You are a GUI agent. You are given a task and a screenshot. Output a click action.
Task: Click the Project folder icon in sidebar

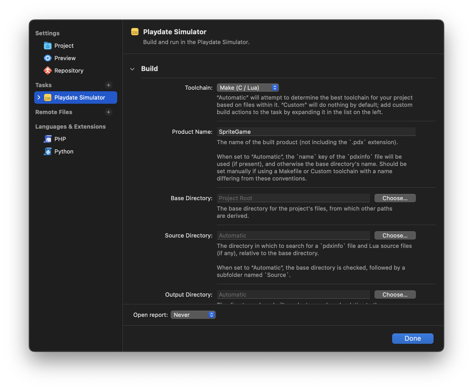tap(48, 46)
